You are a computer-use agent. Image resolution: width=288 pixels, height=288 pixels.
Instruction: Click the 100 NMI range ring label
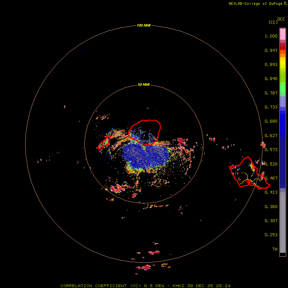(x=144, y=25)
